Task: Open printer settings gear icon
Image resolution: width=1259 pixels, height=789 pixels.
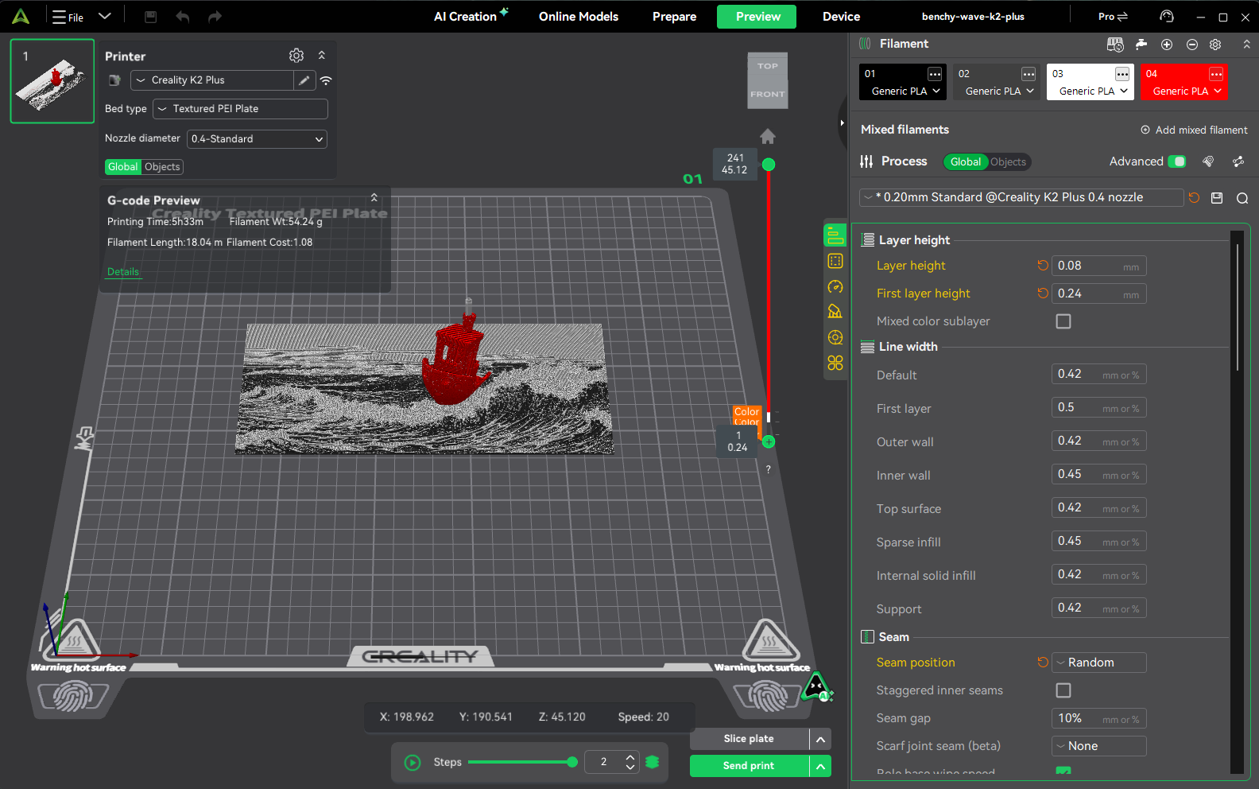Action: tap(296, 56)
